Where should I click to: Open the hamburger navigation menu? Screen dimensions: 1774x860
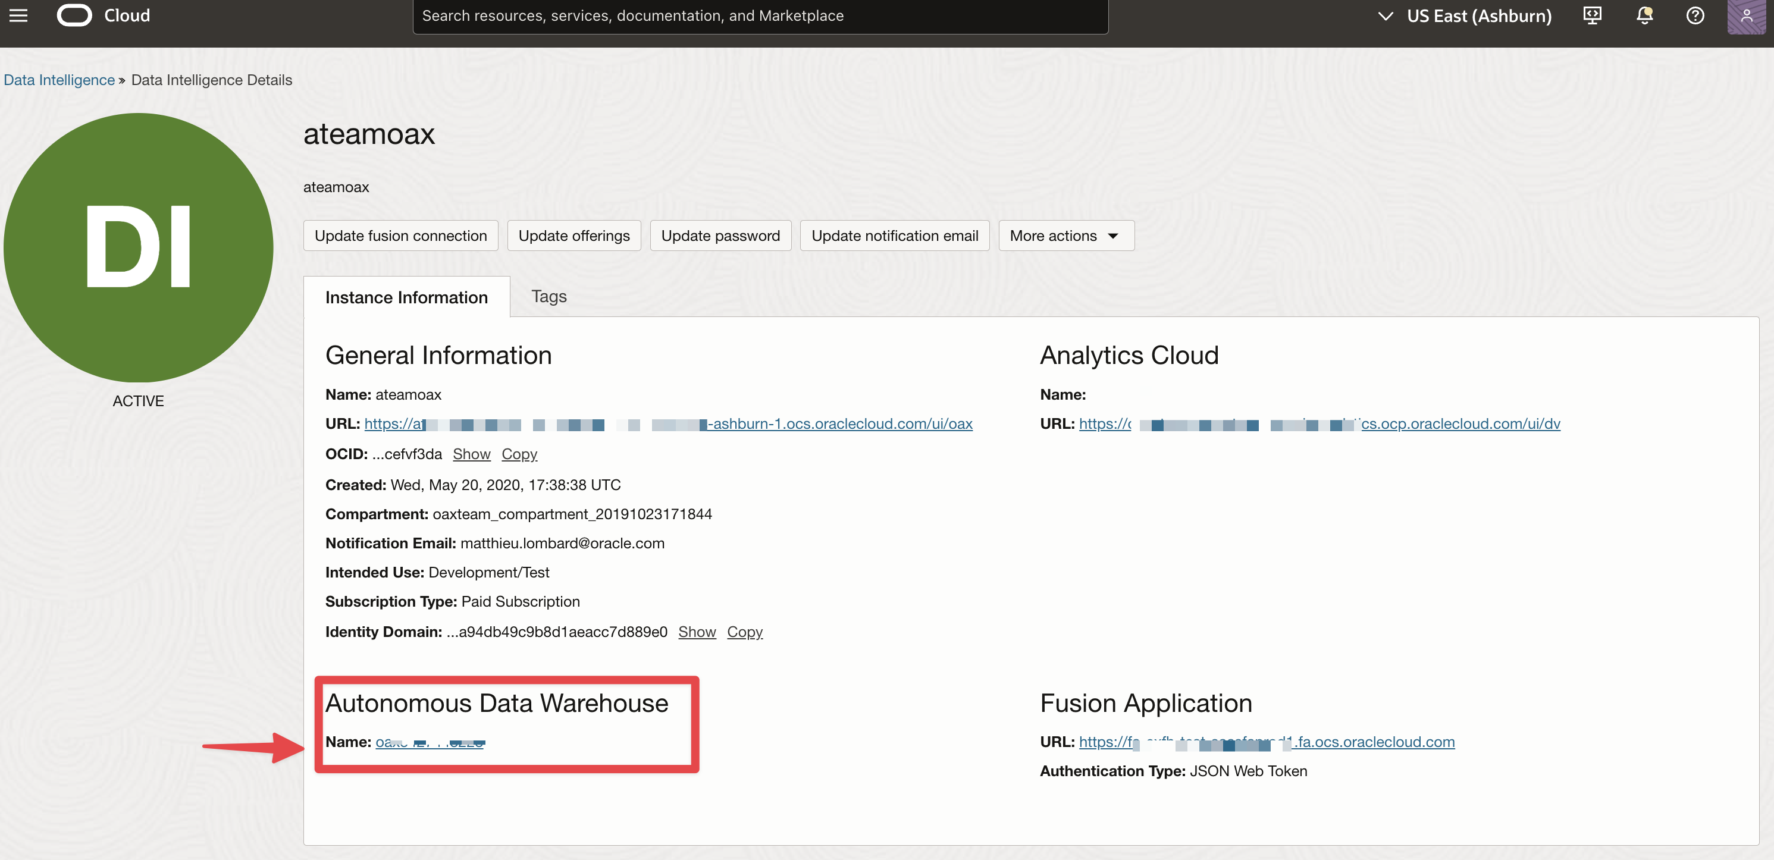click(x=18, y=15)
